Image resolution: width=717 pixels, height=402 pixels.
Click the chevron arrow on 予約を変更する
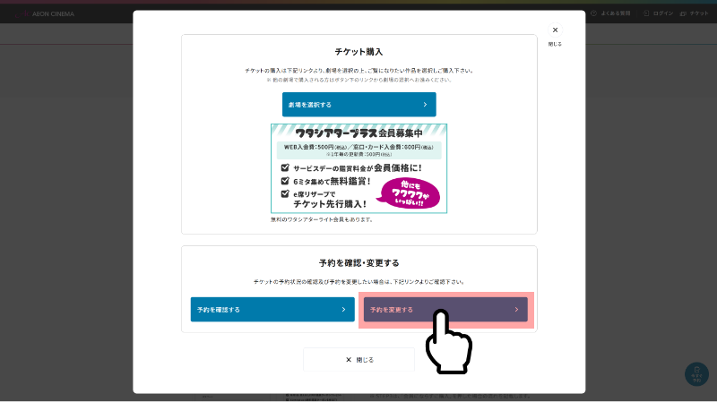[517, 309]
